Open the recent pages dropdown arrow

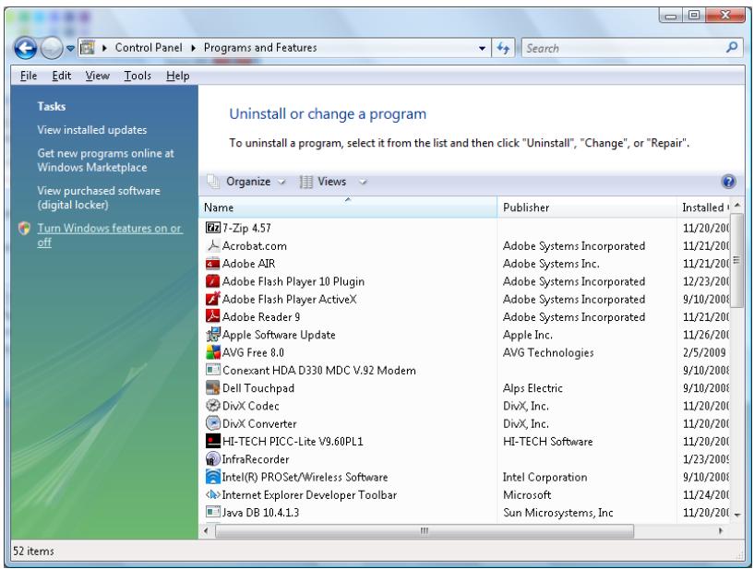point(70,48)
